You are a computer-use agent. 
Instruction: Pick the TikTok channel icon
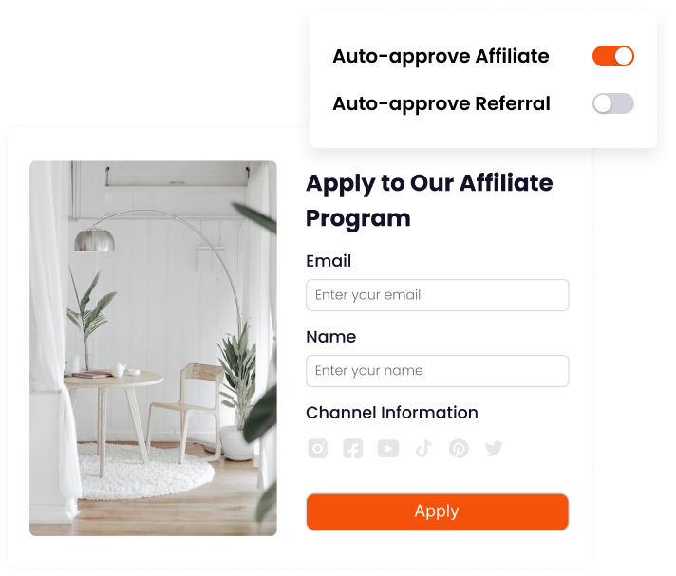[423, 449]
